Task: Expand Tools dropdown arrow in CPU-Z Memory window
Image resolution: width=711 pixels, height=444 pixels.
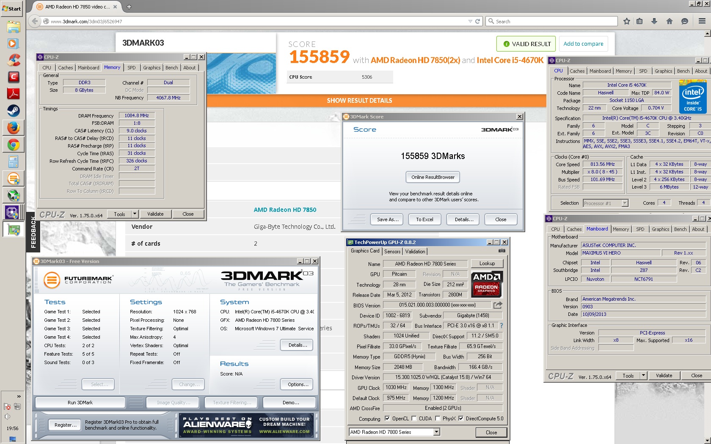Action: pyautogui.click(x=135, y=214)
